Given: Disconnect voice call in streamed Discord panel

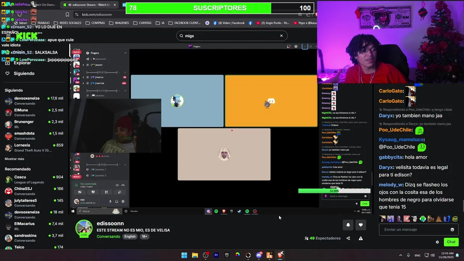Looking at the screenshot, I should tap(123, 185).
